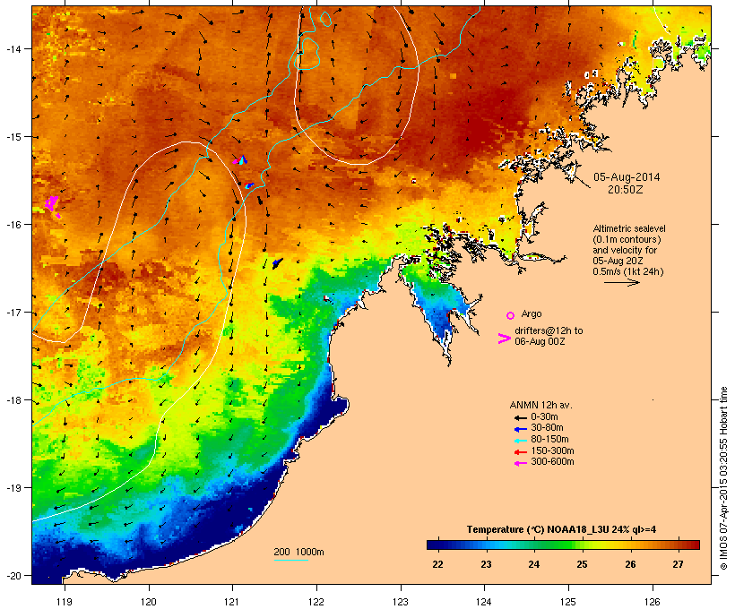This screenshot has width=735, height=609.
Task: Click longitude axis label 121
Action: pyautogui.click(x=232, y=602)
